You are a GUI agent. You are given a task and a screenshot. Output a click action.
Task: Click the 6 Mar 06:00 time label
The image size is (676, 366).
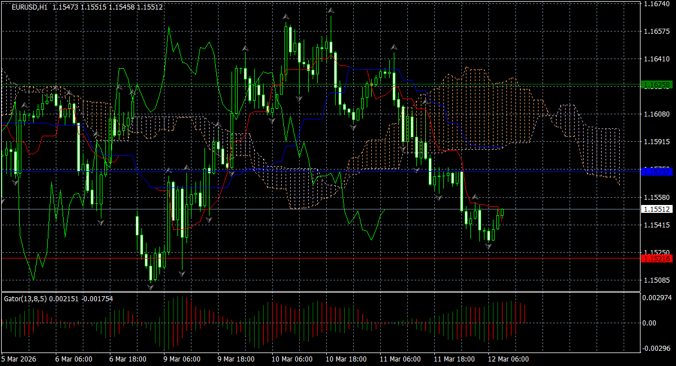click(x=74, y=359)
